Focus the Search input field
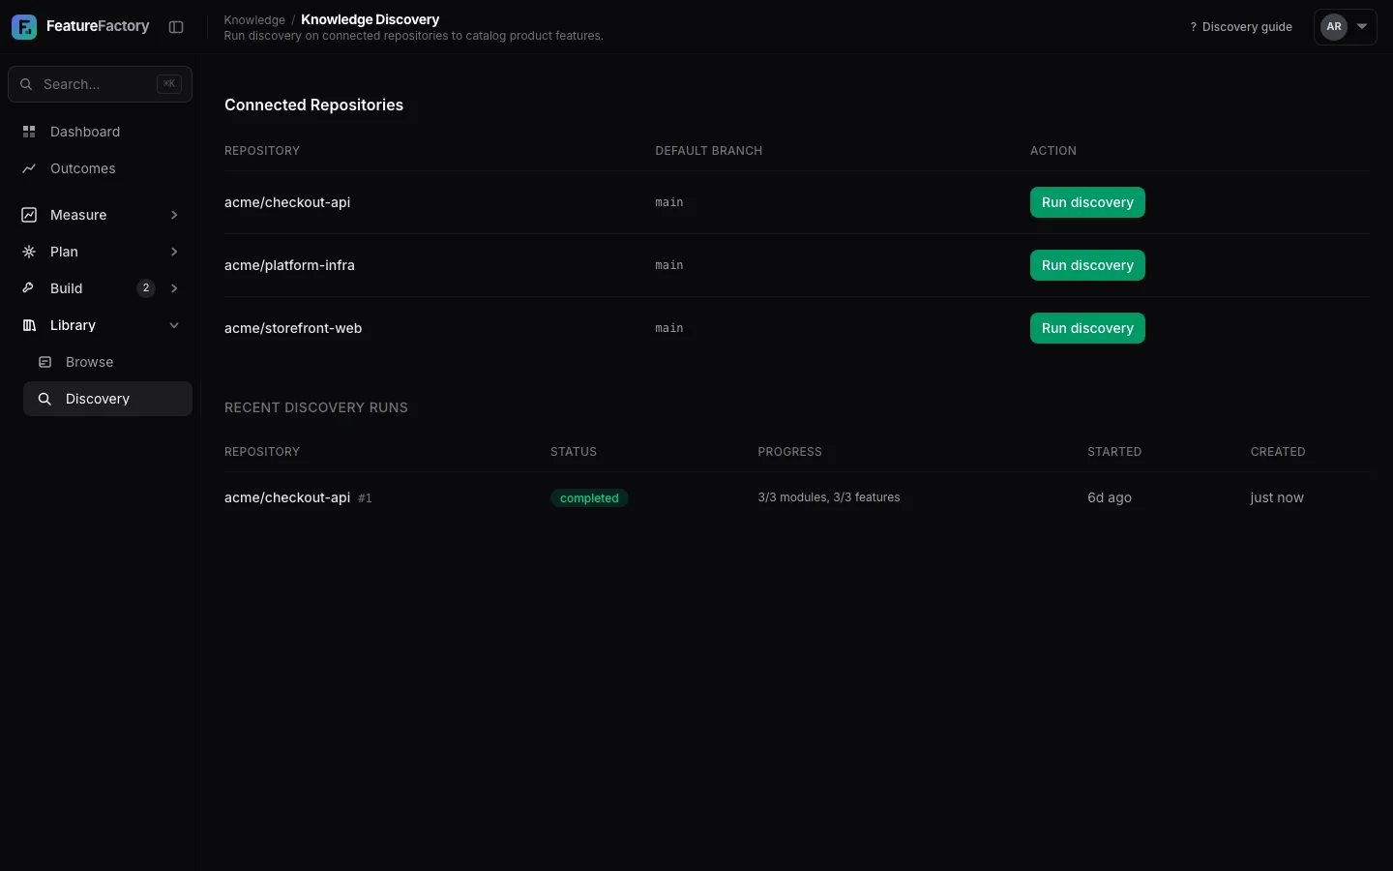The width and height of the screenshot is (1393, 871). [x=100, y=84]
